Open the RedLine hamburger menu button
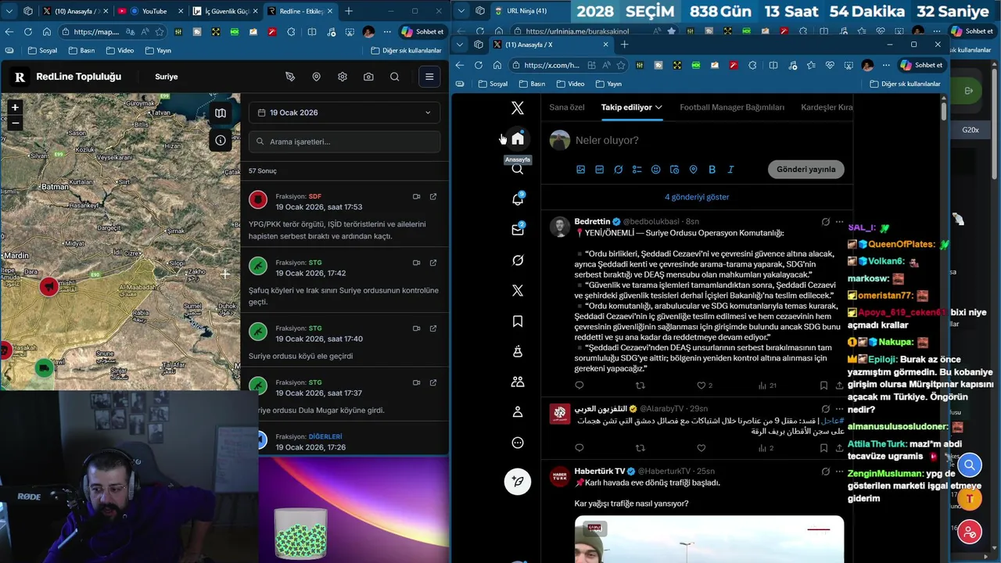This screenshot has width=1001, height=563. [x=429, y=77]
